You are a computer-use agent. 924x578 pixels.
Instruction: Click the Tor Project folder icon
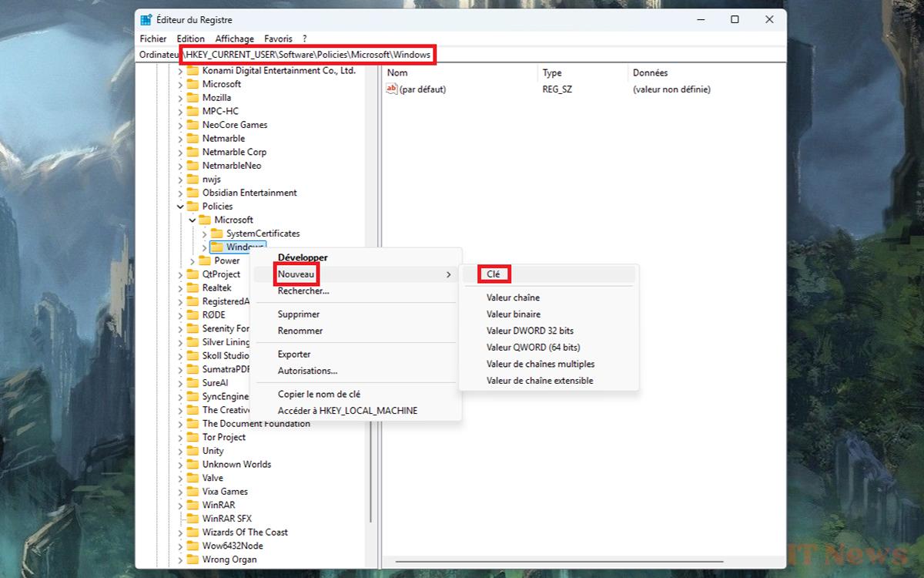pyautogui.click(x=192, y=437)
